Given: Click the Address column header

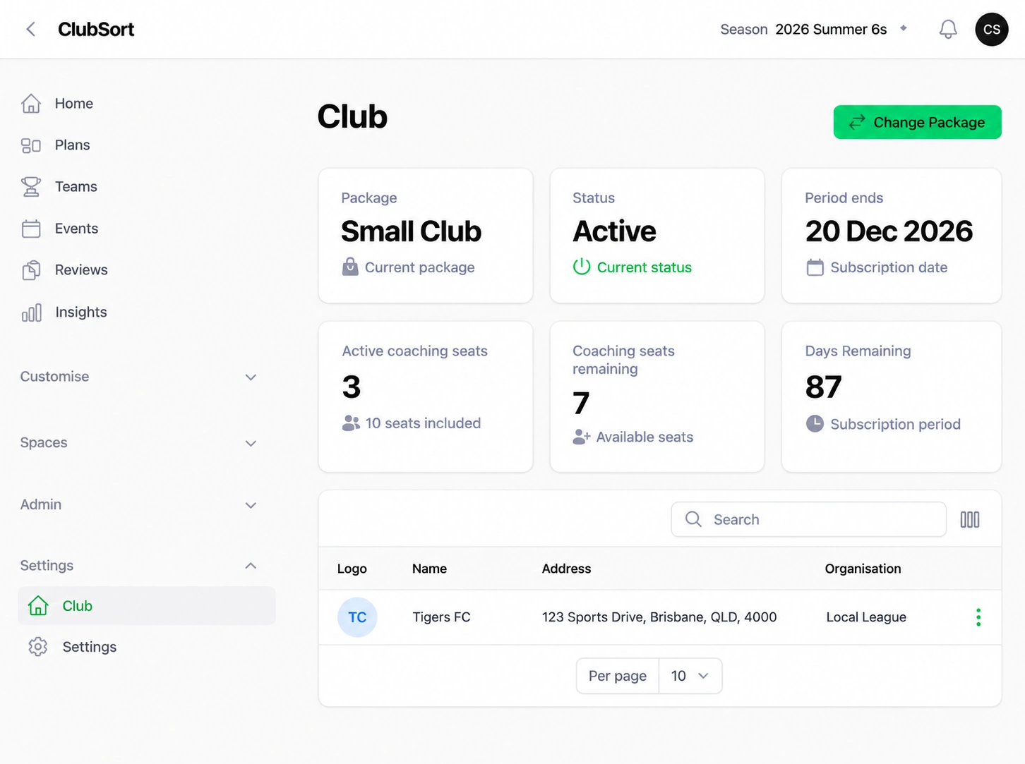Looking at the screenshot, I should tap(566, 569).
